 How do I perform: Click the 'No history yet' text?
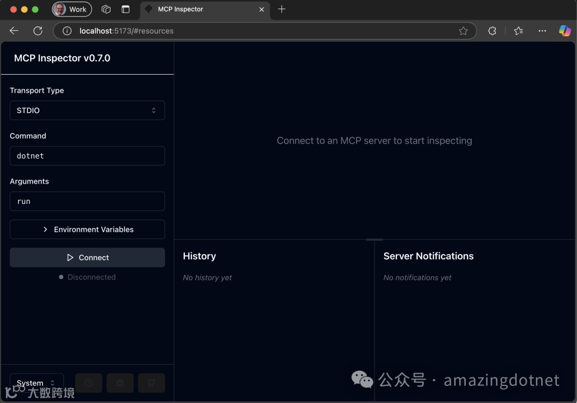point(207,278)
